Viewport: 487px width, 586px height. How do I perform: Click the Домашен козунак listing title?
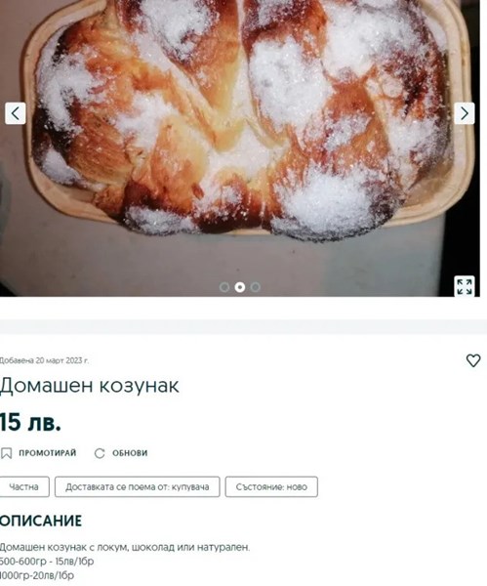click(89, 386)
